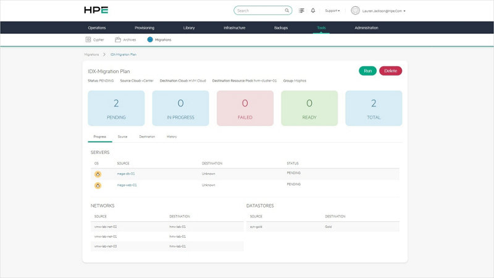Click PENDING status for mega-db-01
Viewport: 494px width, 278px height.
click(x=294, y=173)
